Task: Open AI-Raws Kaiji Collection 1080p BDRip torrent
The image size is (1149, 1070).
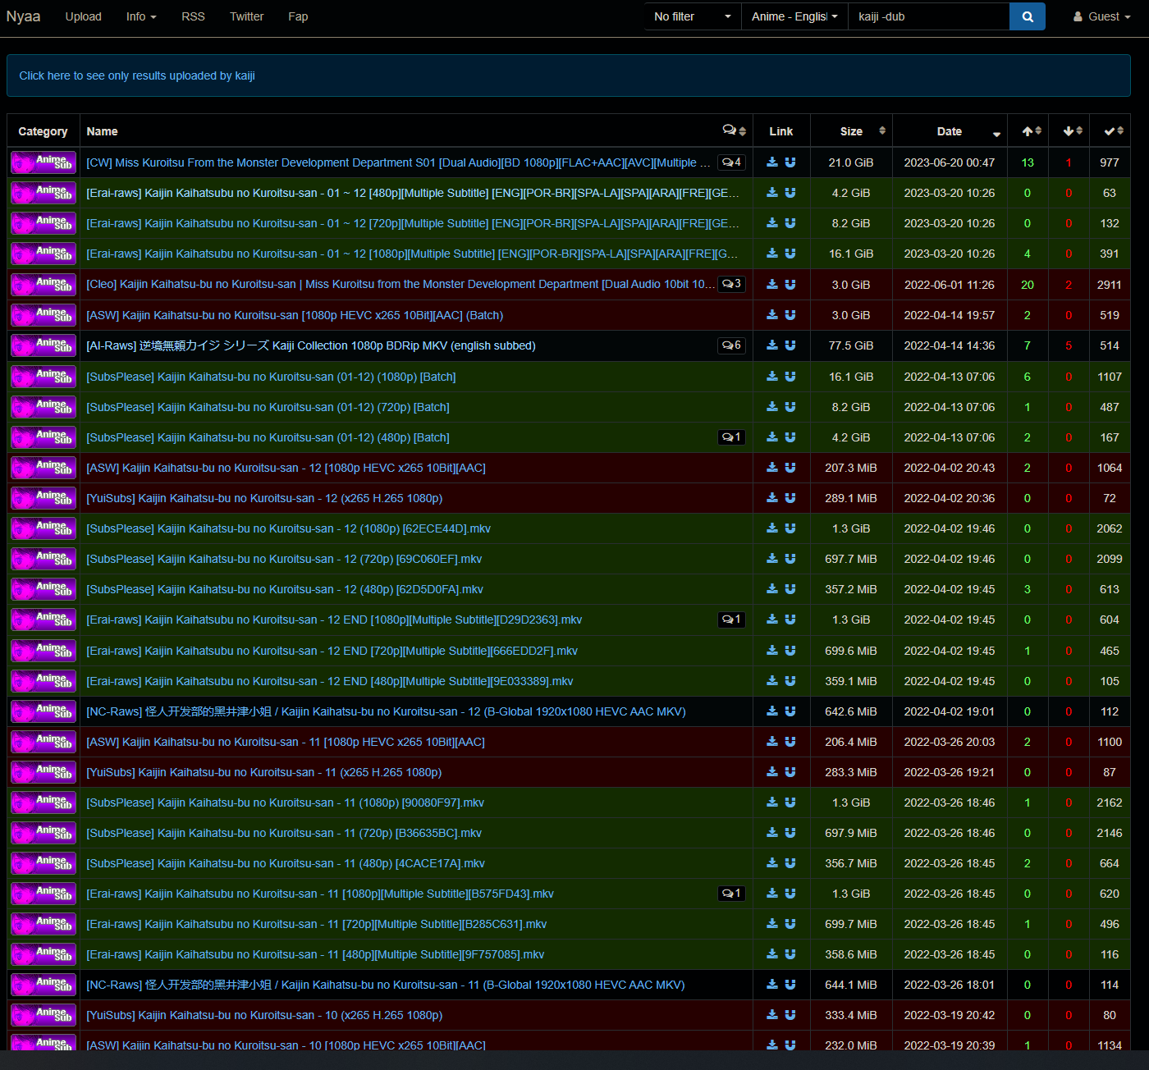Action: 311,345
